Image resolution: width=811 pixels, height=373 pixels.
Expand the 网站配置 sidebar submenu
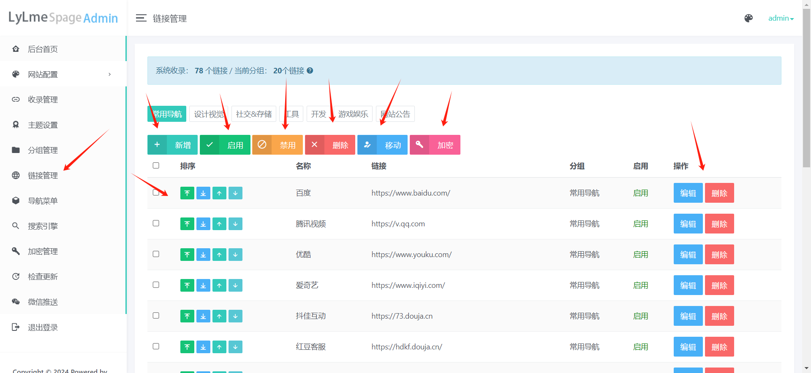(63, 75)
